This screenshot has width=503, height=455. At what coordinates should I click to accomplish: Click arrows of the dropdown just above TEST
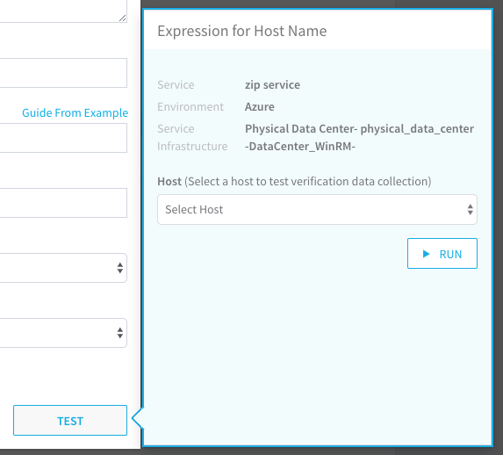tap(120, 333)
